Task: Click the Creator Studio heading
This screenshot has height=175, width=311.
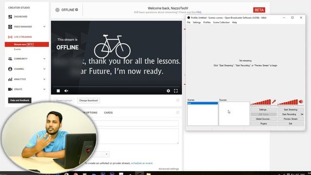Action: click(19, 8)
